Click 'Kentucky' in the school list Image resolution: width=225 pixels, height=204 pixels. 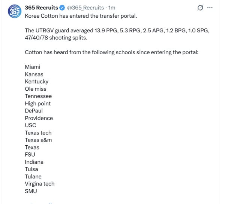36,81
